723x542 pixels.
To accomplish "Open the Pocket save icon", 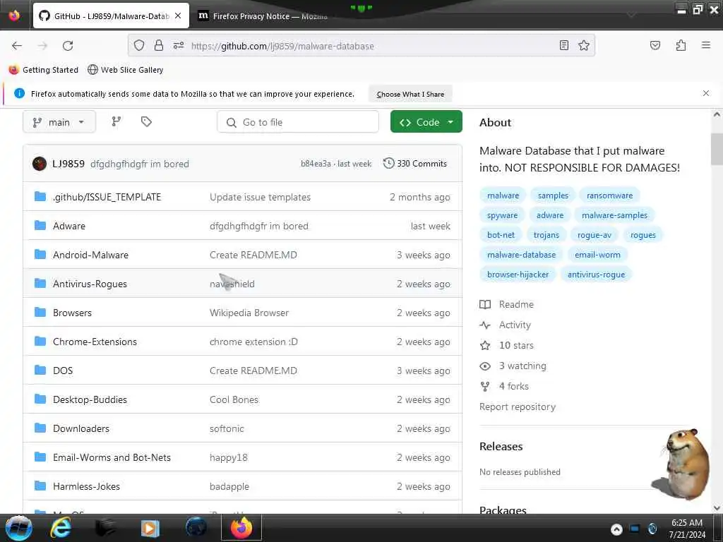I will coord(655,45).
